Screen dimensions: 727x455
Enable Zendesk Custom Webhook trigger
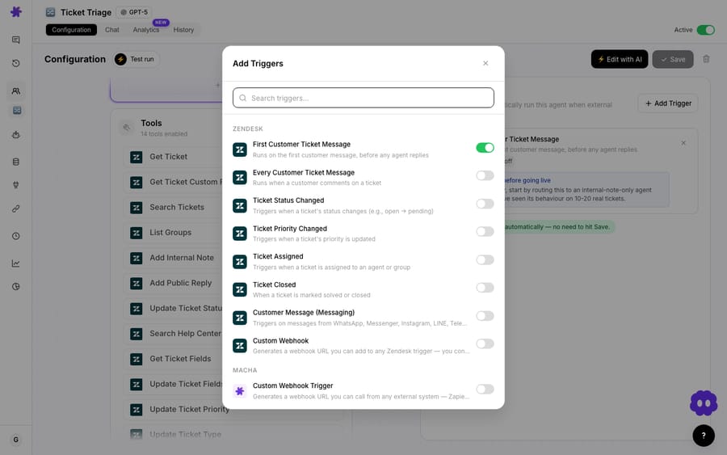click(485, 343)
